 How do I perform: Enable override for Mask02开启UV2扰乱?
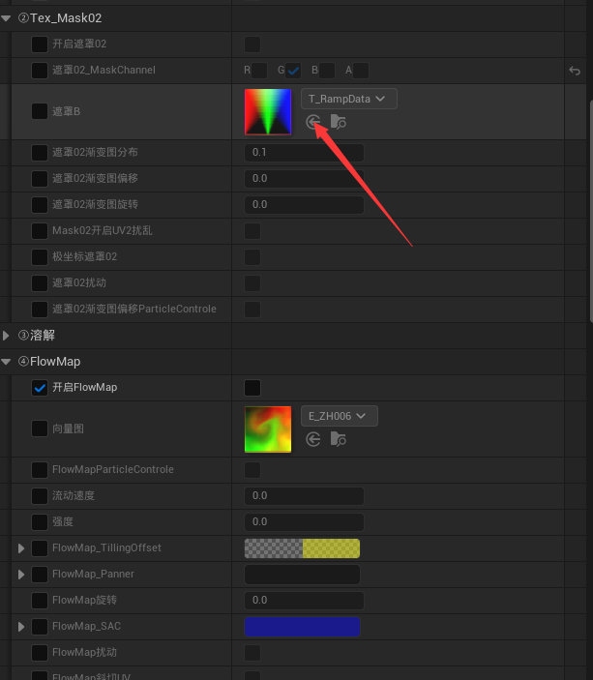pos(40,231)
